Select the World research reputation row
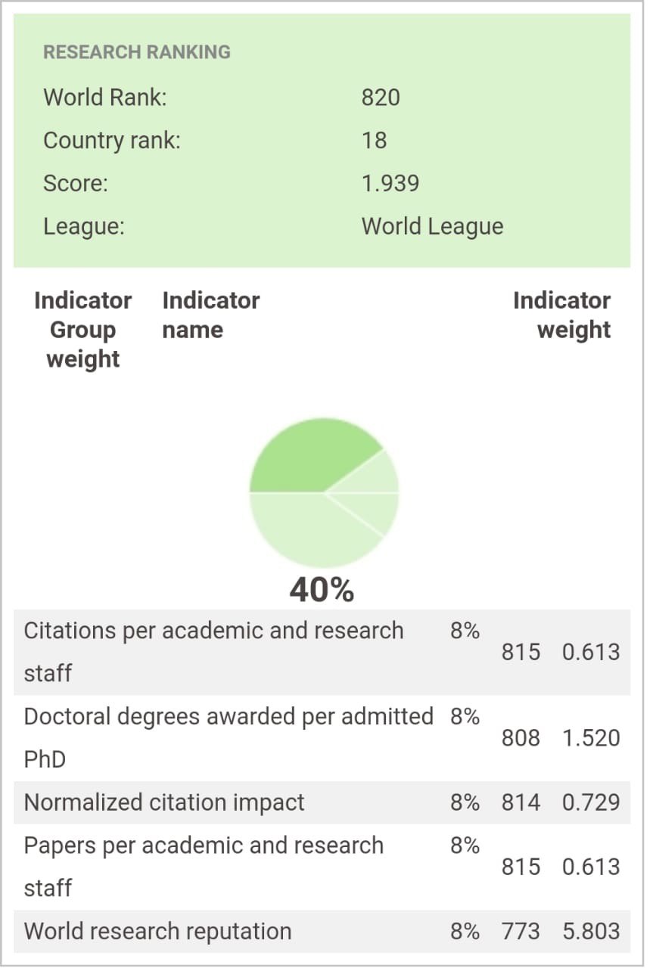The height and width of the screenshot is (968, 650). point(322,931)
